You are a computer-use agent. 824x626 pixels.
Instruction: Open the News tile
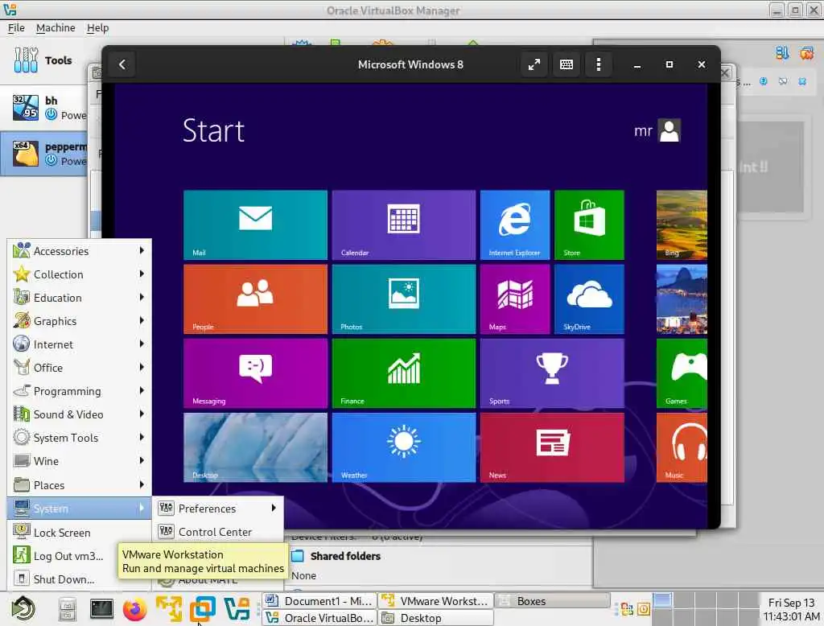pyautogui.click(x=552, y=447)
